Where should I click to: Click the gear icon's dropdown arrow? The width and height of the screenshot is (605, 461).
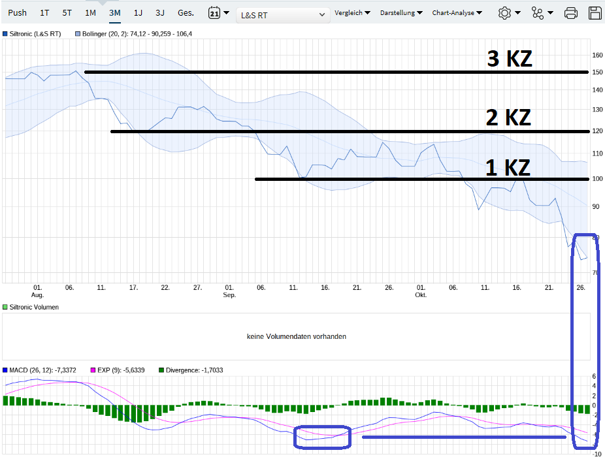[x=516, y=12]
